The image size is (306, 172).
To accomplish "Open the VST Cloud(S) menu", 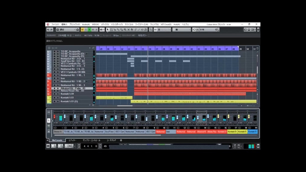I will point(166,25).
